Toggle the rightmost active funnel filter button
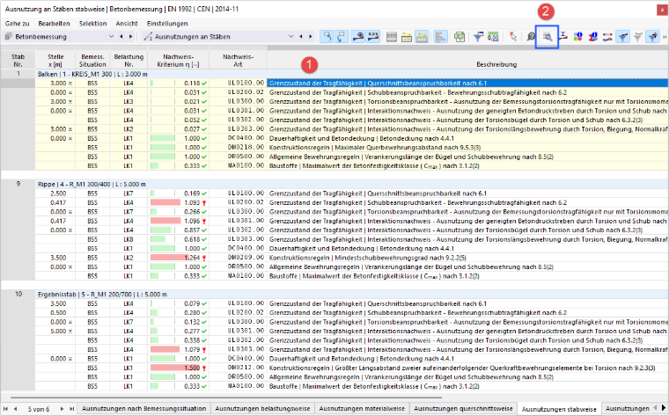This screenshot has width=669, height=416. coord(653,37)
